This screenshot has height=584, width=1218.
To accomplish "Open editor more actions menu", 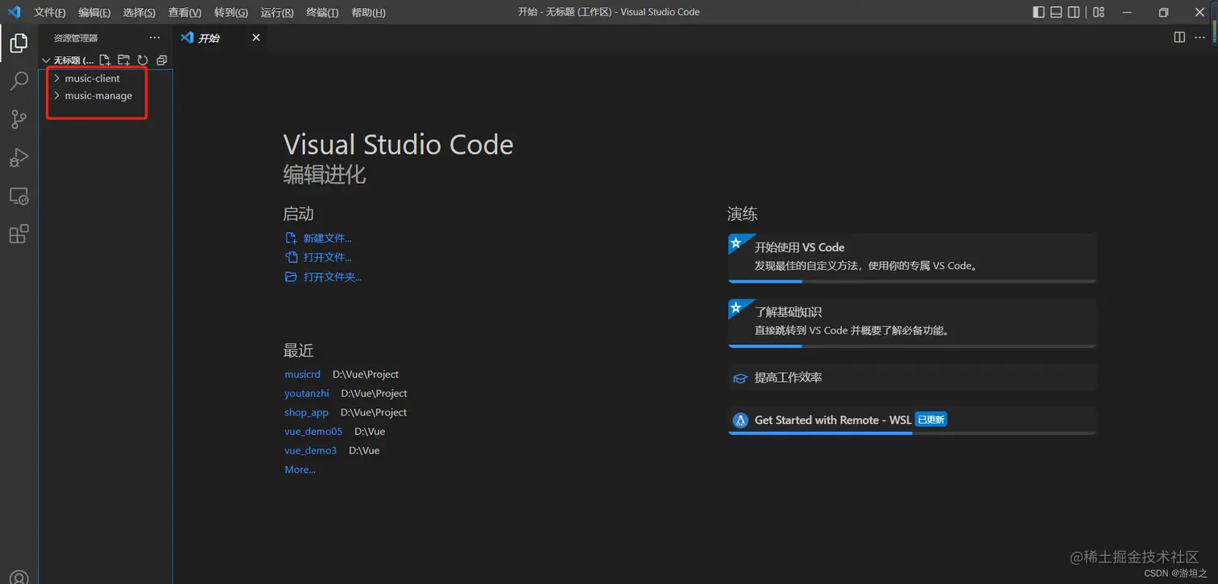I will 1201,37.
